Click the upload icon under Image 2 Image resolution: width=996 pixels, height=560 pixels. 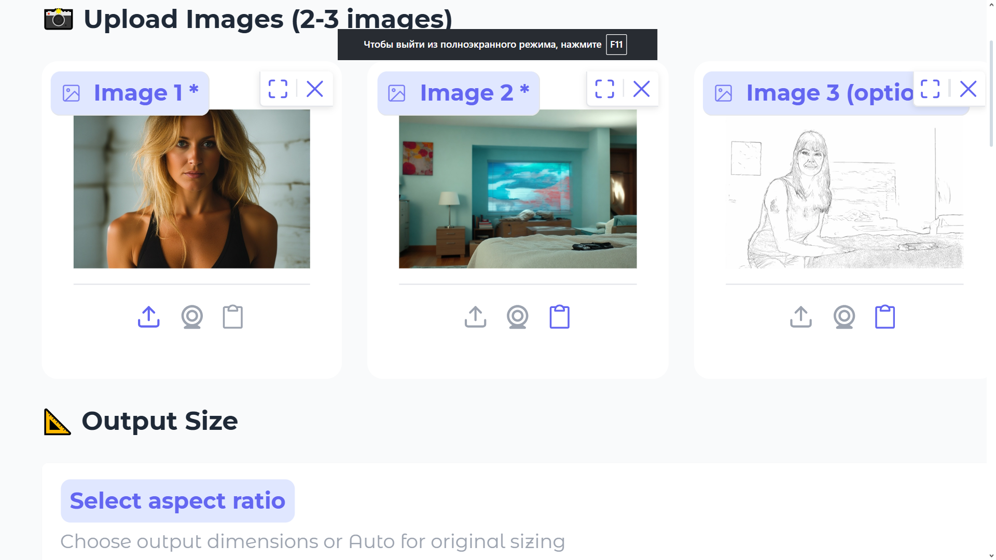pyautogui.click(x=475, y=317)
